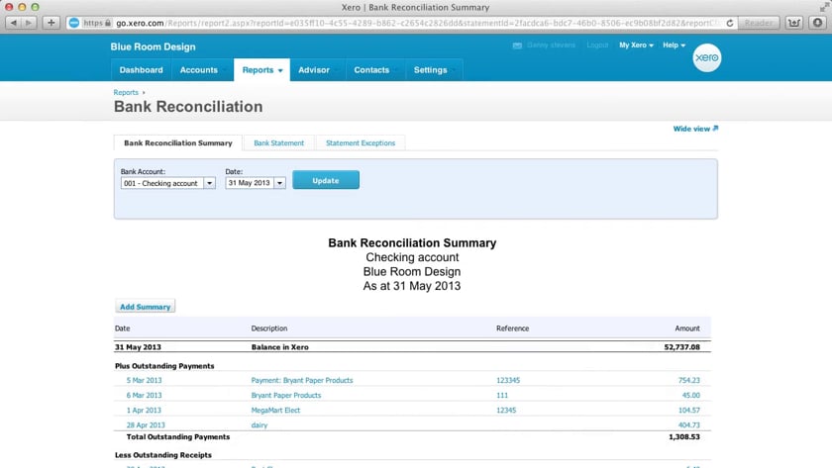Open the Accounts menu

(199, 70)
